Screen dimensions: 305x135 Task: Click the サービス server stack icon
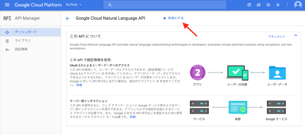199,107
